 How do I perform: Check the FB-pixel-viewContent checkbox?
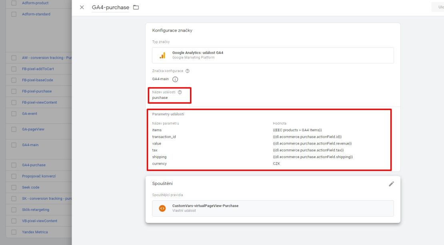(14, 102)
